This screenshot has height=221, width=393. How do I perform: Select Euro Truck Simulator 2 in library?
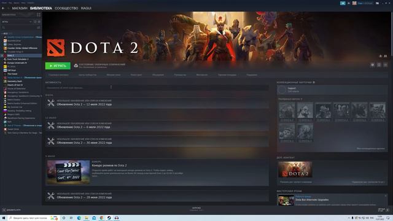click(x=18, y=59)
